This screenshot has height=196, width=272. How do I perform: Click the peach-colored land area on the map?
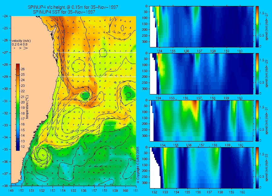pos(31,87)
